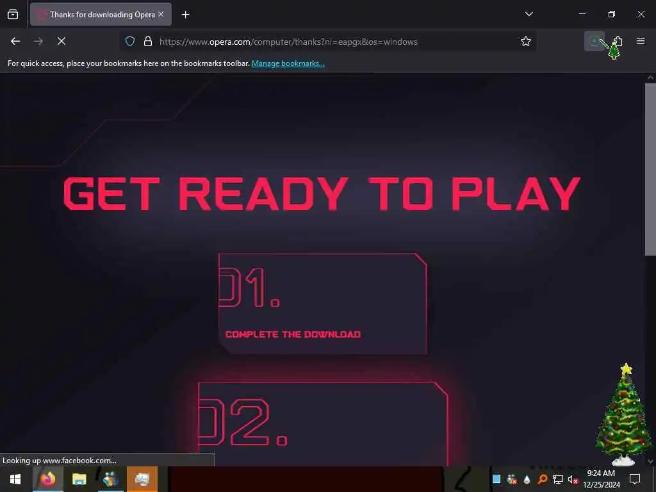
Task: Click the scrollbar up arrow
Action: point(650,78)
